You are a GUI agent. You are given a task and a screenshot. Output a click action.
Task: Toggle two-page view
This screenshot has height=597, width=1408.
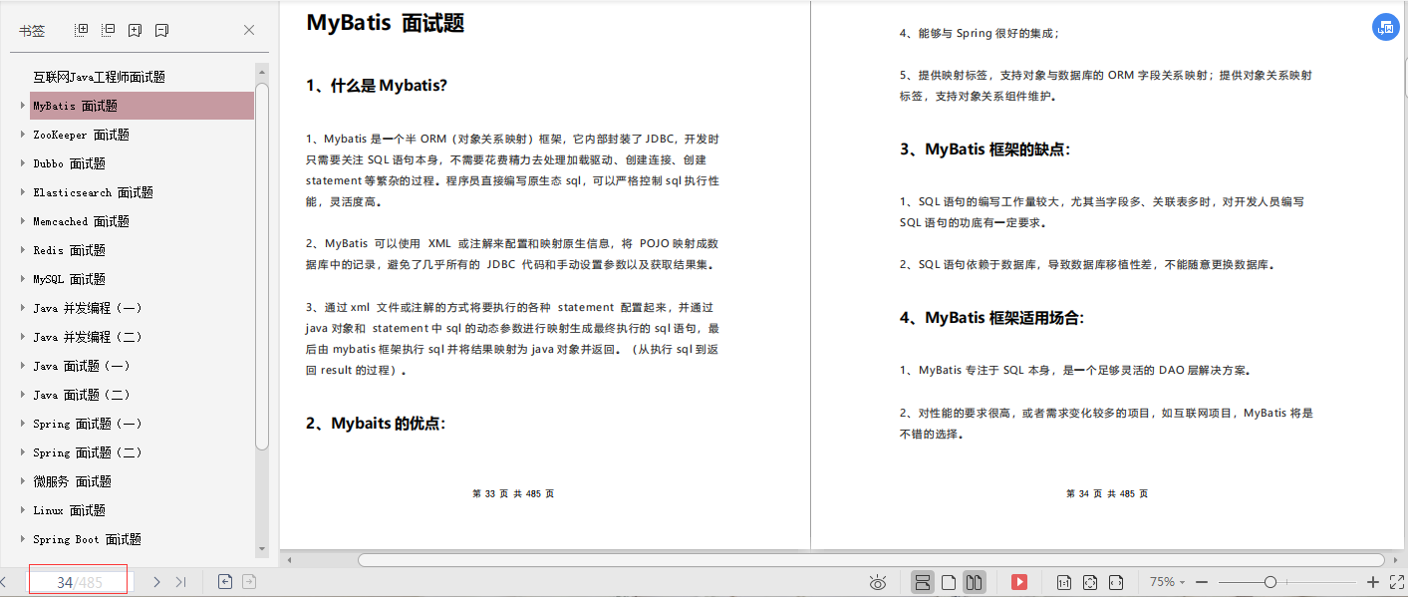[974, 582]
